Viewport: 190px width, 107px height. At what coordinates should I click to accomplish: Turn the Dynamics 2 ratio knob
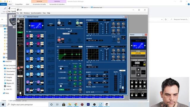pos(118,50)
